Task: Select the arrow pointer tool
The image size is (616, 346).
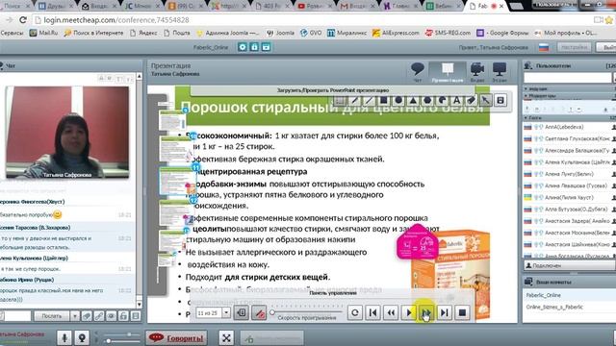Action: tap(485, 100)
